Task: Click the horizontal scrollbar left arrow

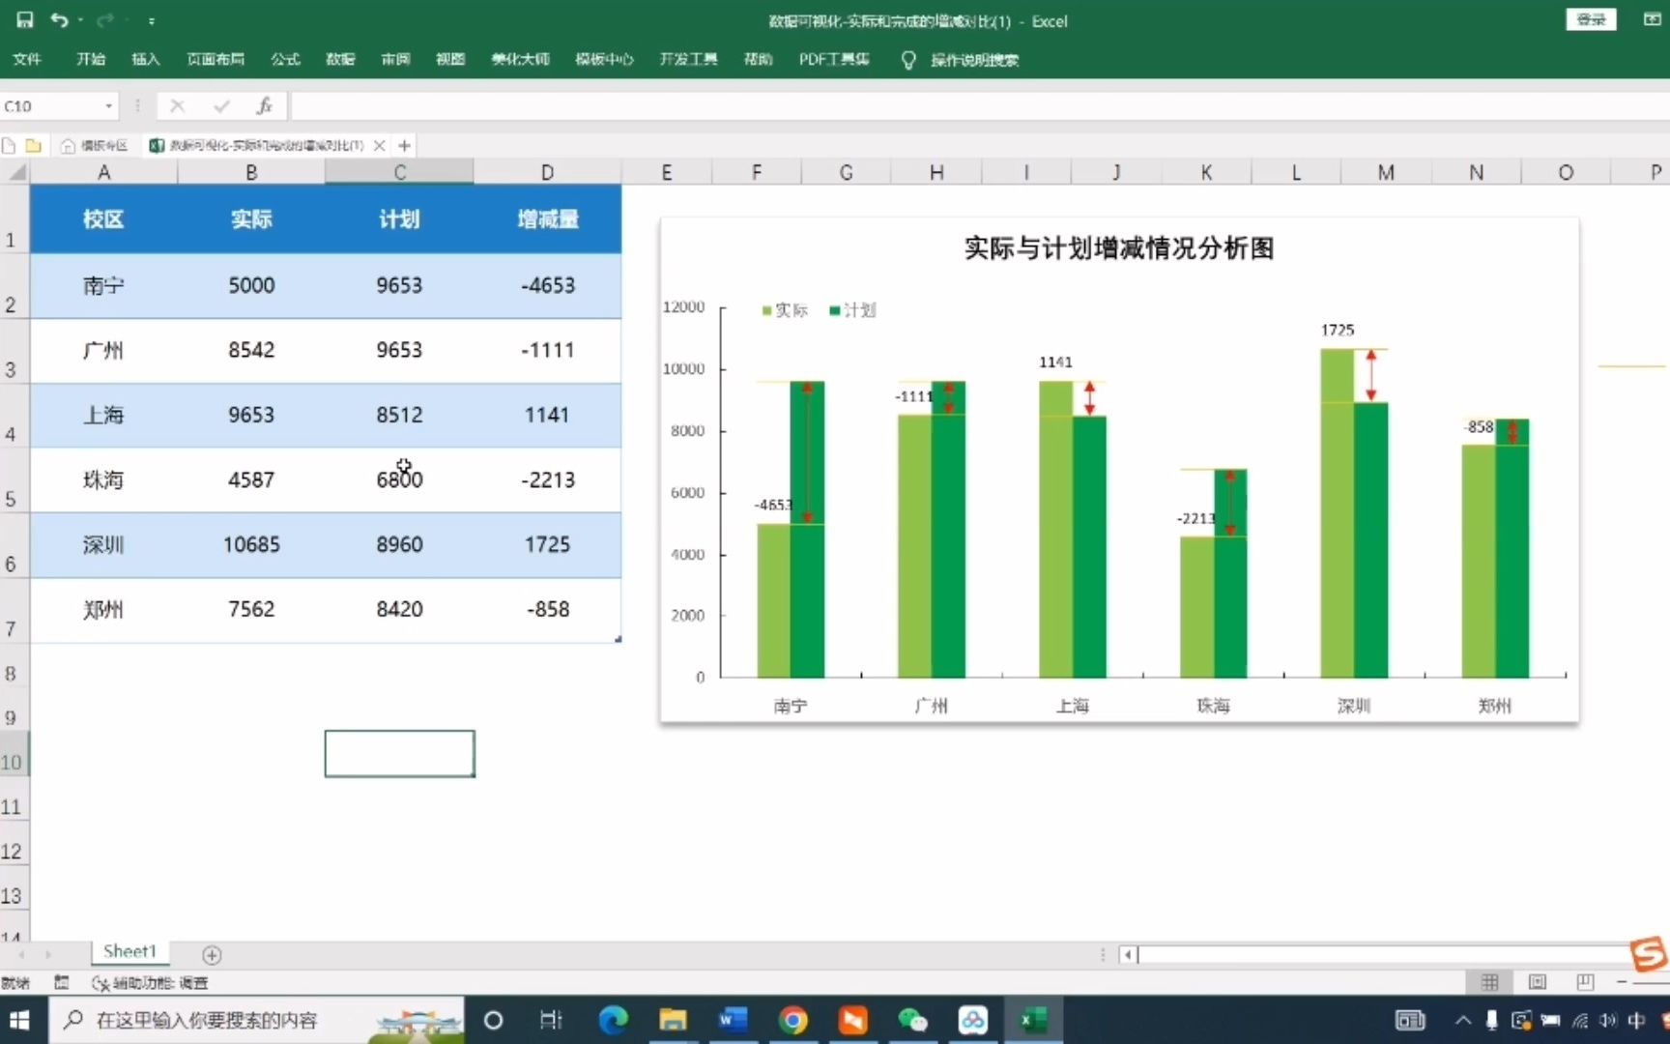Action: coord(1128,955)
